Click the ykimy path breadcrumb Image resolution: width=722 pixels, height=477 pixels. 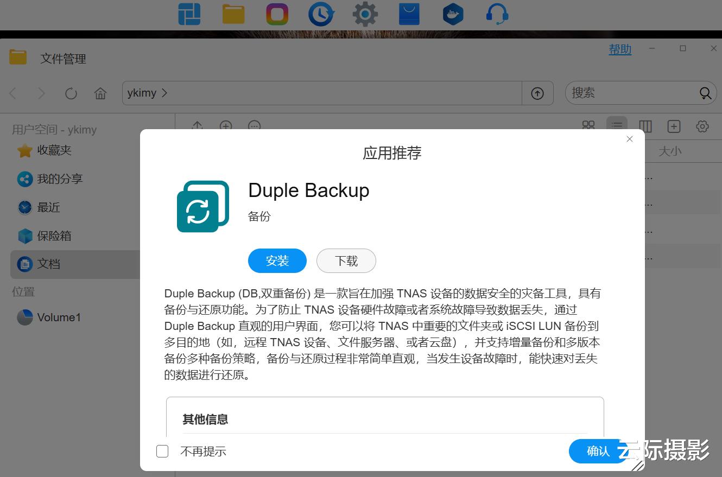pyautogui.click(x=142, y=93)
